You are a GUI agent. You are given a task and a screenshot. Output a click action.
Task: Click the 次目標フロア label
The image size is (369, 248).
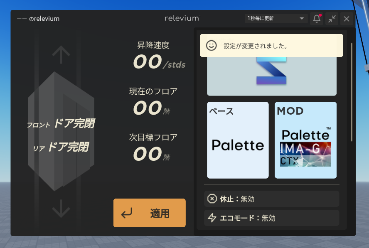tap(153, 137)
